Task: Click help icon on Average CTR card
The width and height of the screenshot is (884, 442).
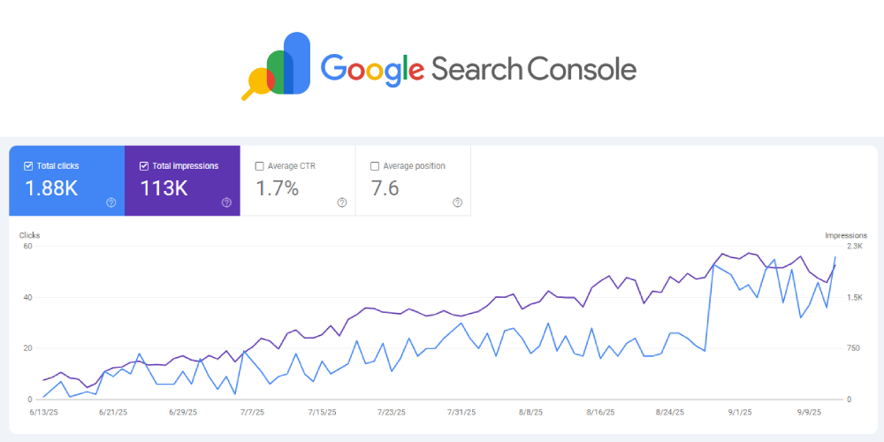Action: pos(341,202)
